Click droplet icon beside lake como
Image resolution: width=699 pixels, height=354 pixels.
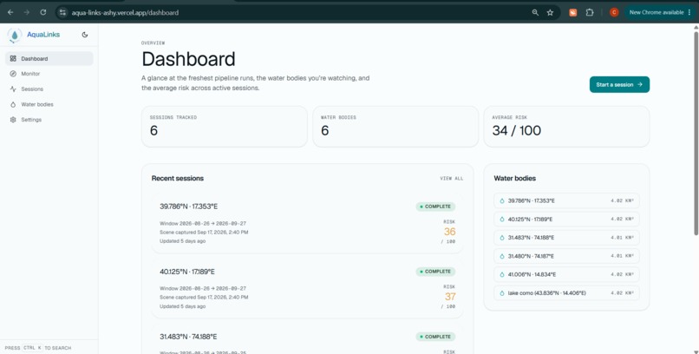point(502,293)
